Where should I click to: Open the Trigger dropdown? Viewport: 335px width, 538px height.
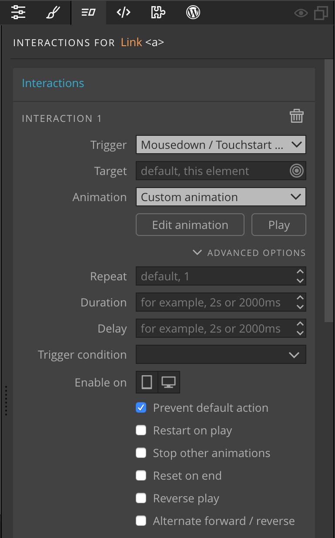[221, 145]
